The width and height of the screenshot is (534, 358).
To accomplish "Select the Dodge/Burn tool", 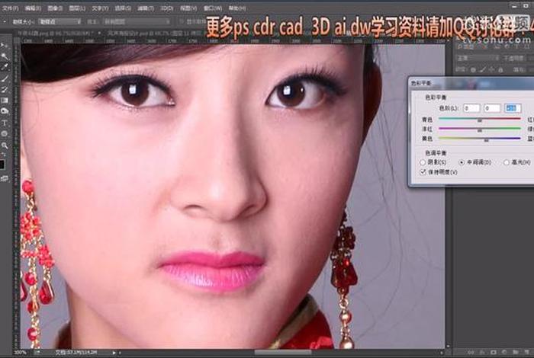I will point(4,111).
